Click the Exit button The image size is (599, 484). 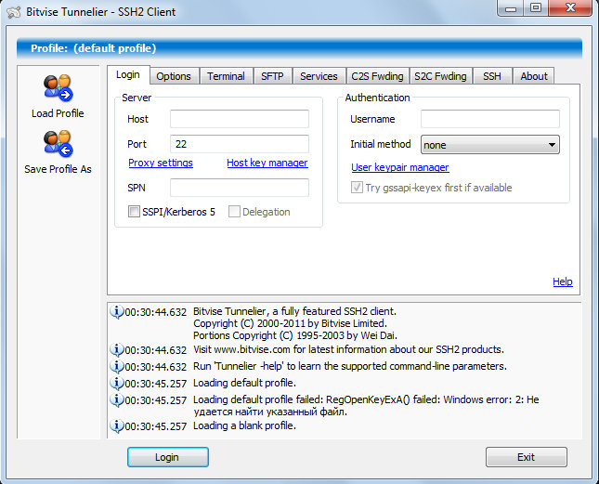coord(526,457)
